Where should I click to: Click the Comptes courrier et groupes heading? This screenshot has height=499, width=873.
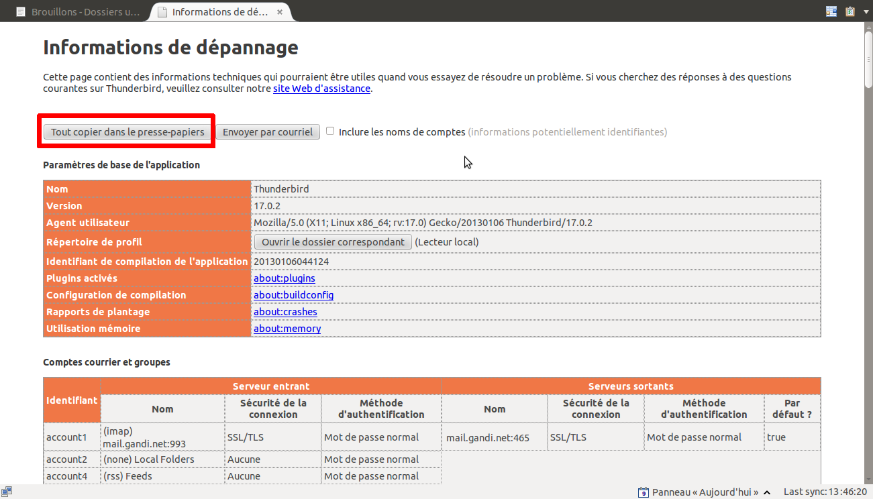[107, 362]
